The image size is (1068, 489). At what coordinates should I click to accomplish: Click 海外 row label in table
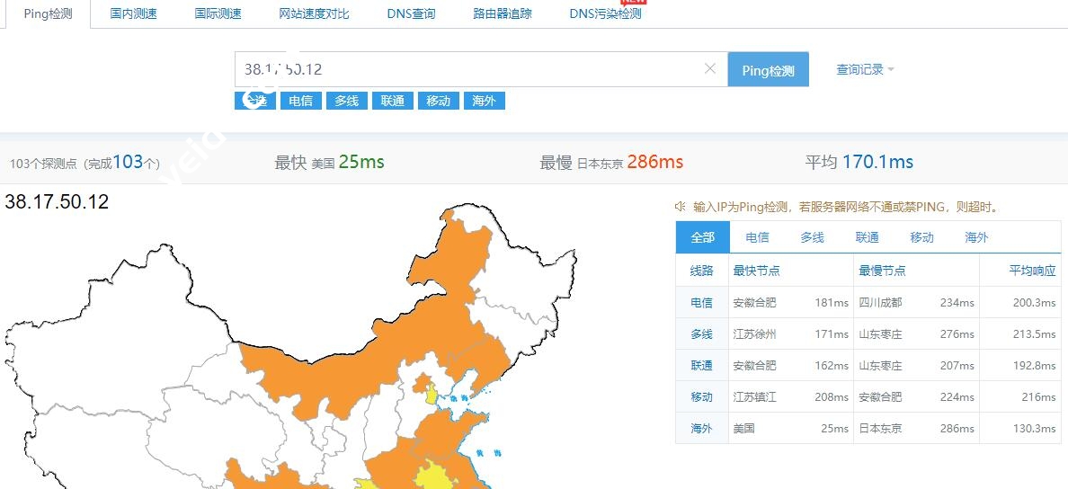point(701,429)
